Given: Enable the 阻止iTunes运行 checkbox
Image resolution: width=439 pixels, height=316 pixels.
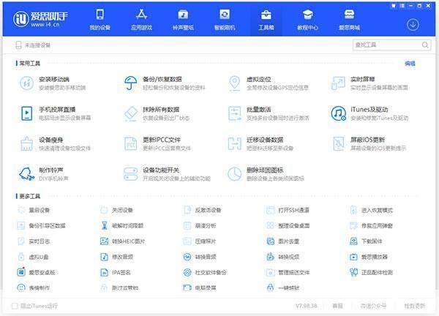Looking at the screenshot, I should [x=15, y=305].
